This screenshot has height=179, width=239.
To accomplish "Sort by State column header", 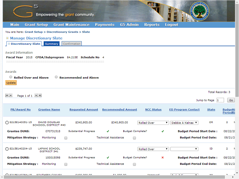I will 211,110.
